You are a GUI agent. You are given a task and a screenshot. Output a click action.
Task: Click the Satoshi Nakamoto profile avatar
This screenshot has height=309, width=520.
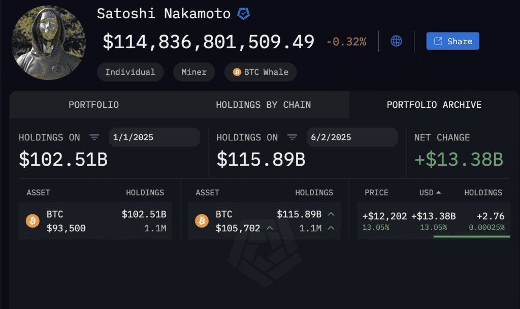(48, 43)
